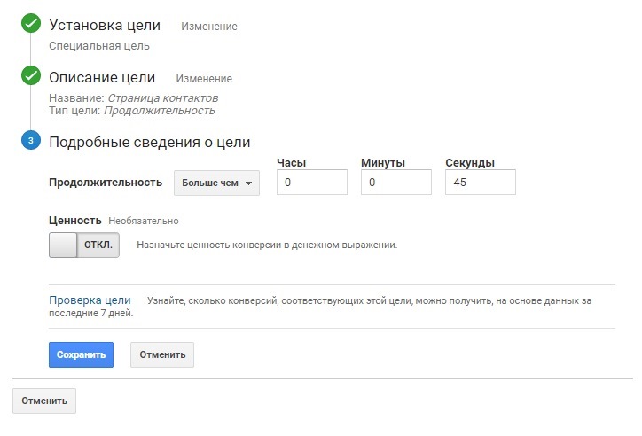Click the Назначьте ценность конверсии description text
This screenshot has height=436, width=642.
click(x=267, y=245)
